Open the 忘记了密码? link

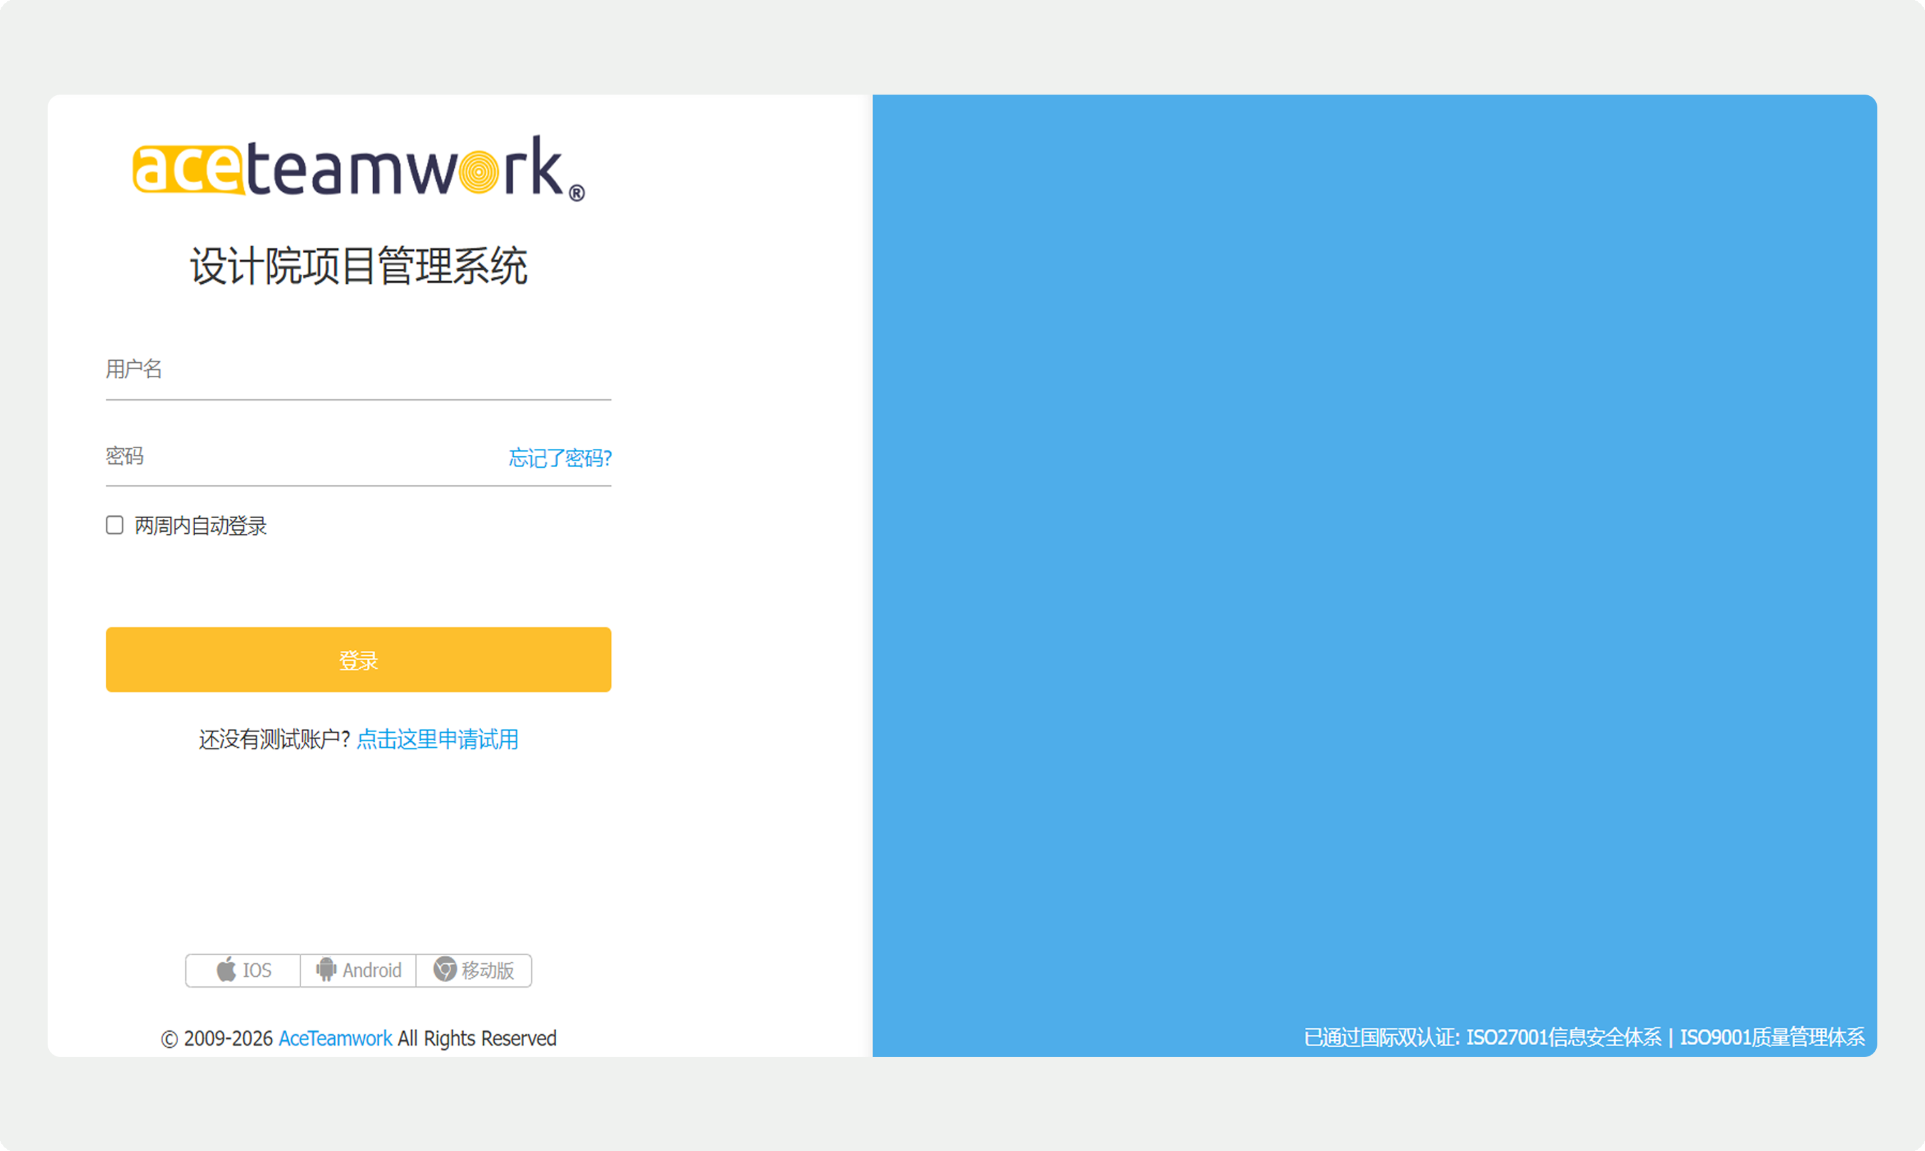[559, 457]
